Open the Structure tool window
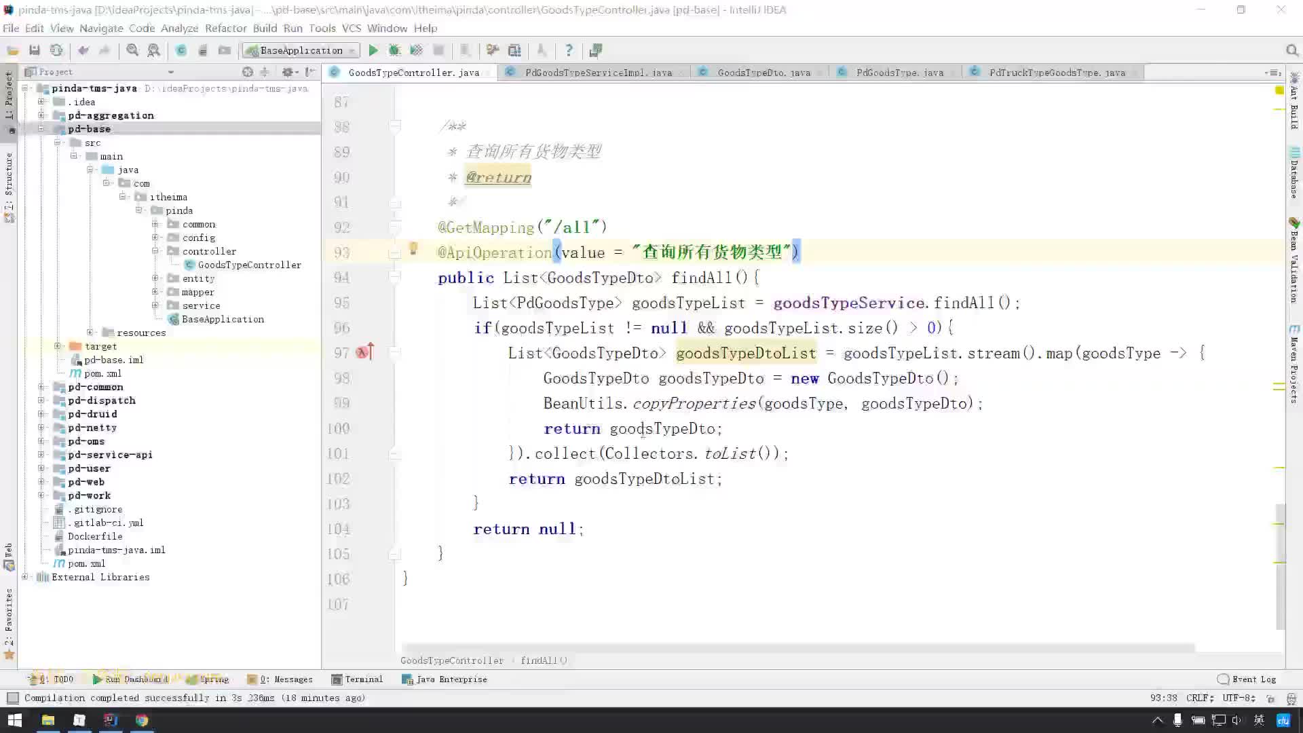Screen dimensions: 1303x733 pyautogui.click(x=9, y=187)
